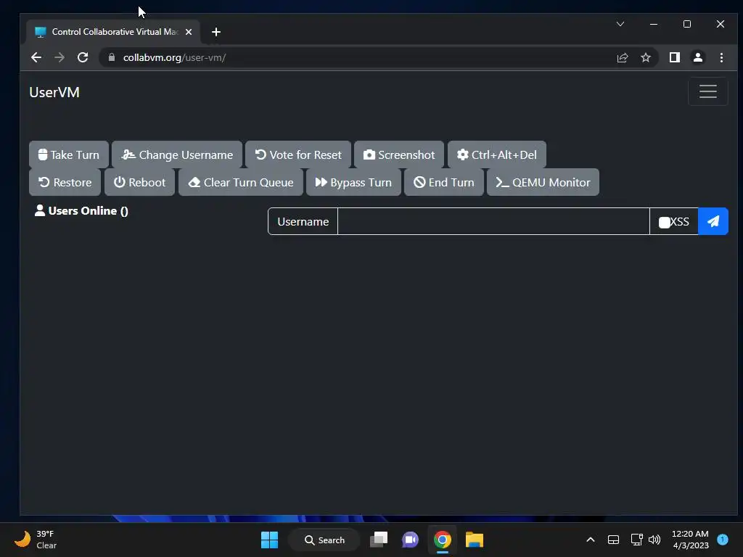
Task: Reboot the virtual machine
Action: click(x=140, y=182)
